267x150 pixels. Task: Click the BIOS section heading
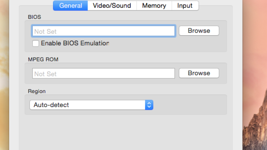(x=34, y=17)
